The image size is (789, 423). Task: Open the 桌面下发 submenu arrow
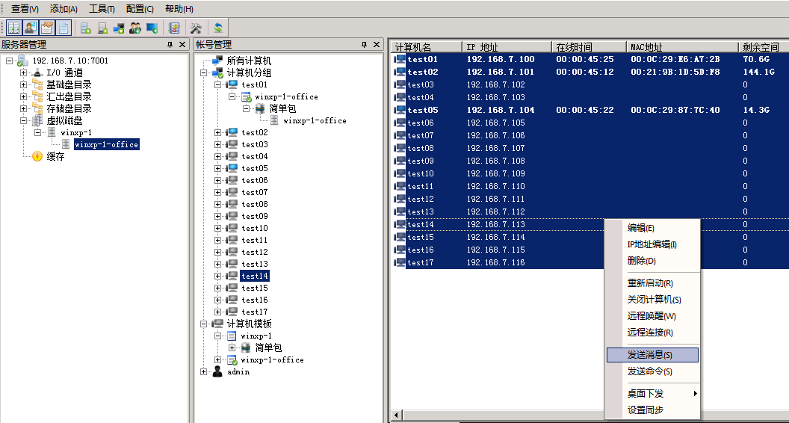(x=696, y=393)
